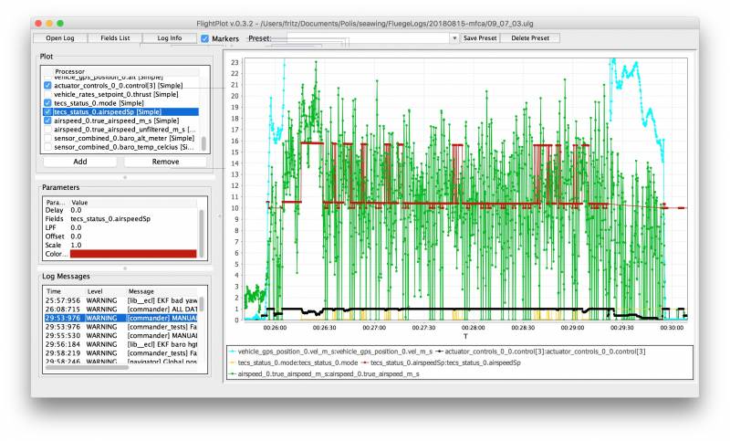Screen dimensions: 730x441
Task: Select the vehicle_rates_setpoint_0.thrust row
Action: point(116,94)
